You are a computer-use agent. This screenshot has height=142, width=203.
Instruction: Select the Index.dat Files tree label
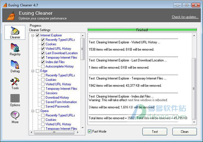55,62
